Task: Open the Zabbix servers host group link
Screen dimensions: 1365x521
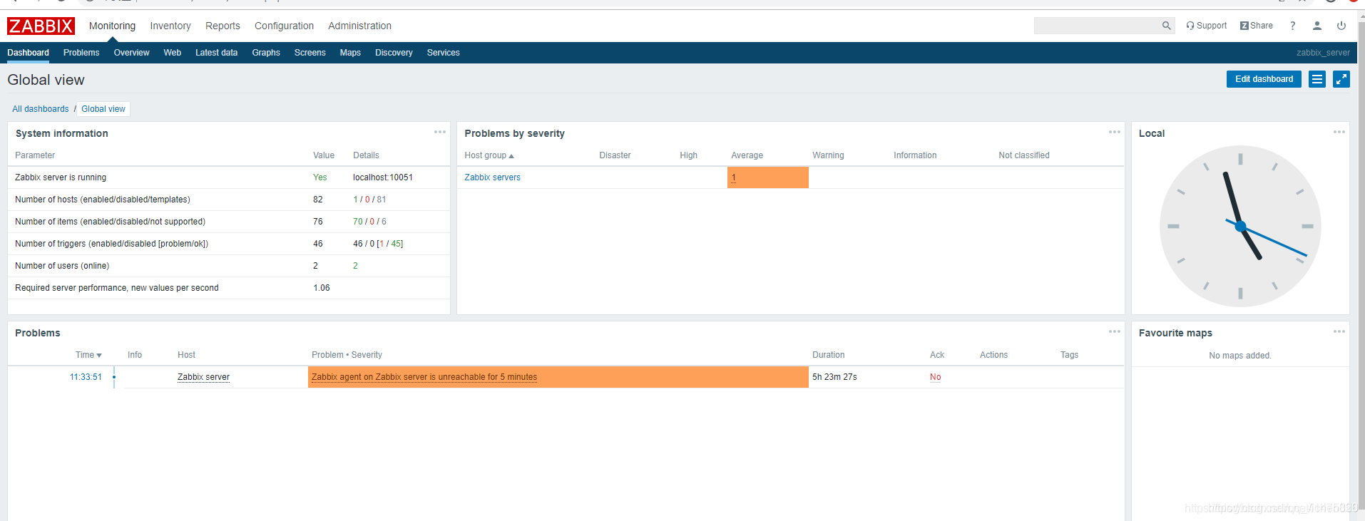Action: click(x=492, y=177)
